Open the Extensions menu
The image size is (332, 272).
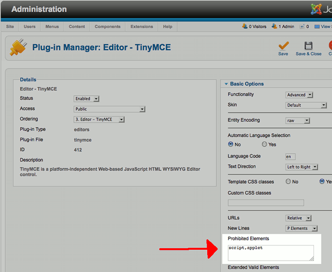coord(142,27)
